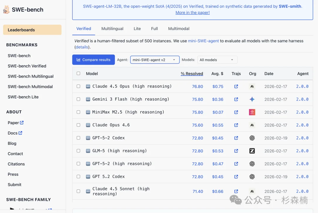The width and height of the screenshot is (318, 213).
Task: Open the More in the paper link
Action: coord(193,13)
